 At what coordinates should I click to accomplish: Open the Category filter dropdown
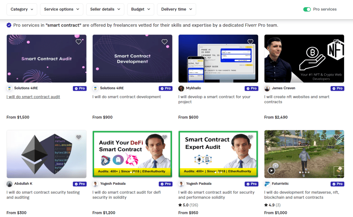(x=22, y=9)
